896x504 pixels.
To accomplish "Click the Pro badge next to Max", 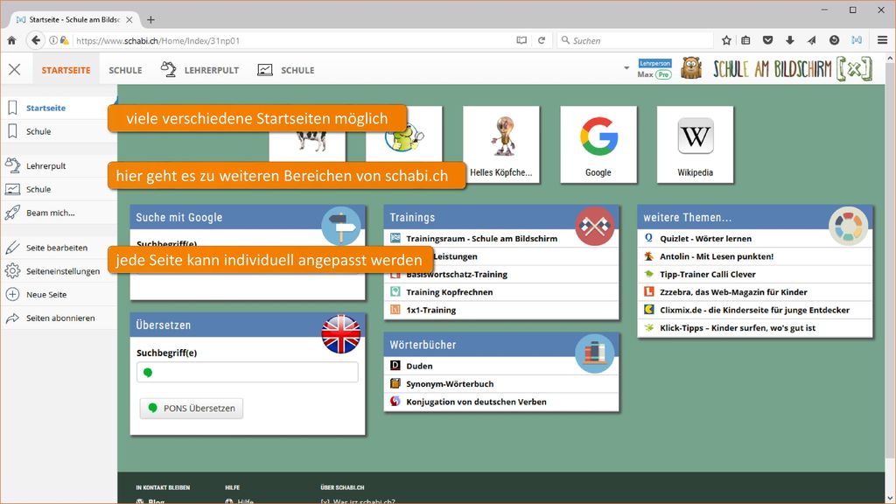I will pyautogui.click(x=663, y=75).
